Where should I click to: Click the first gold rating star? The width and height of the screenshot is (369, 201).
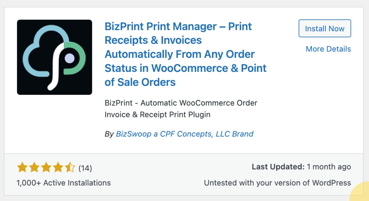click(x=22, y=167)
